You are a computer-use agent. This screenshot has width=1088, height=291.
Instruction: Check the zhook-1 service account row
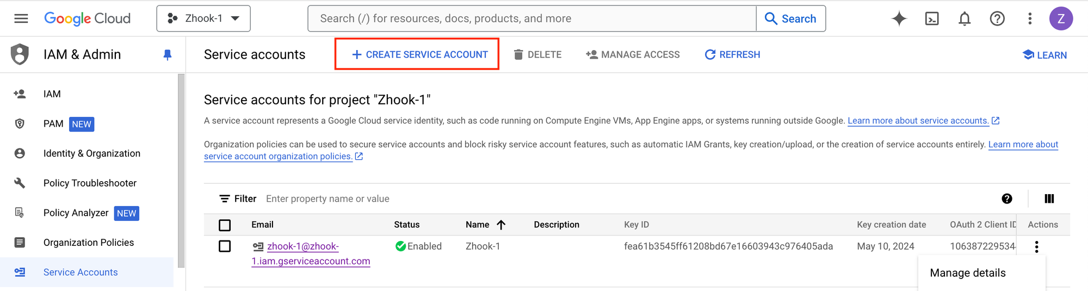click(225, 246)
